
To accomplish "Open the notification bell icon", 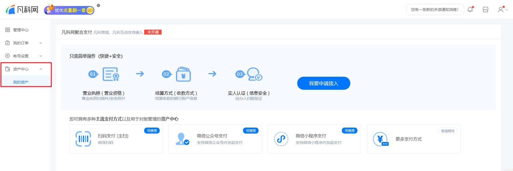I will pyautogui.click(x=470, y=9).
